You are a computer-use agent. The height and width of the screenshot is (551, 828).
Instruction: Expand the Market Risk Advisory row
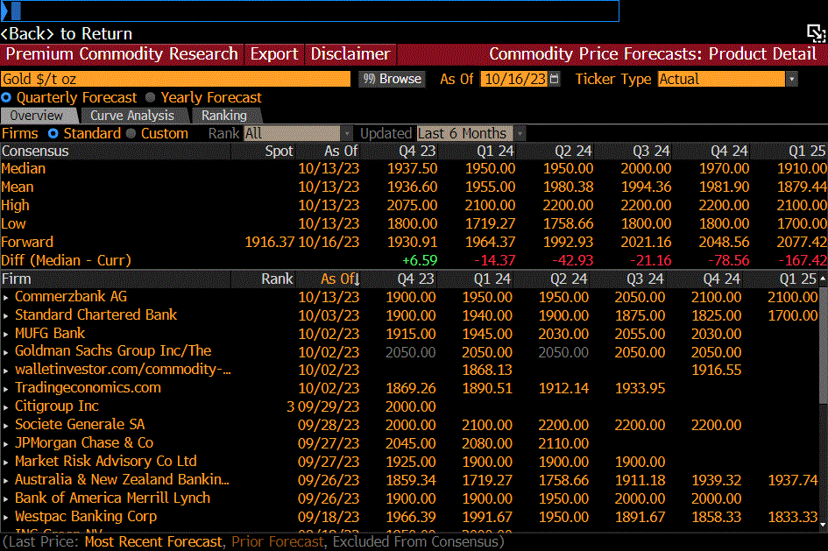point(6,463)
